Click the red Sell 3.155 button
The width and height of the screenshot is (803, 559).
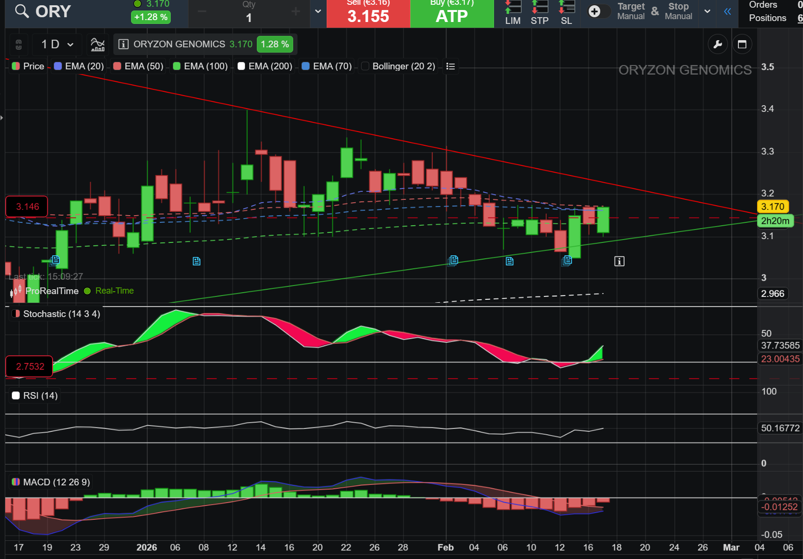(x=368, y=13)
